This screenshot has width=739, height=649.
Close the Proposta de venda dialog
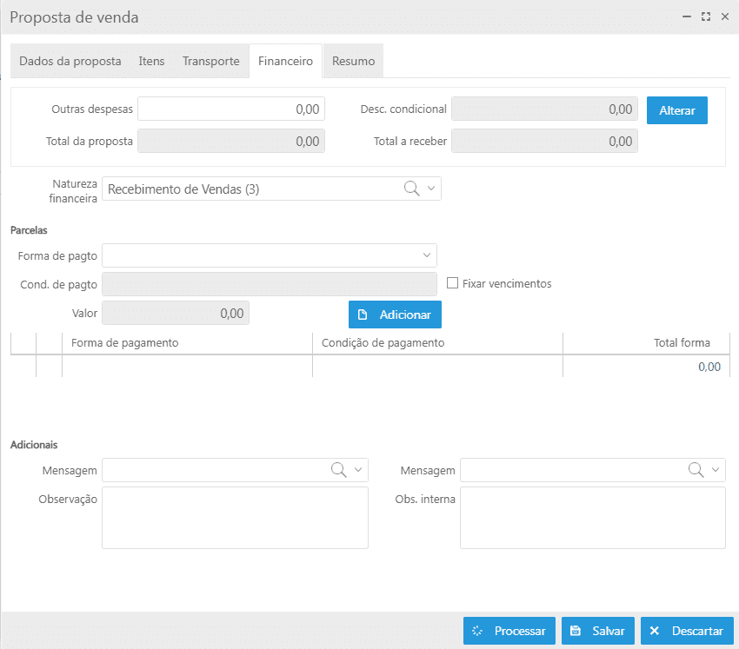(x=725, y=17)
